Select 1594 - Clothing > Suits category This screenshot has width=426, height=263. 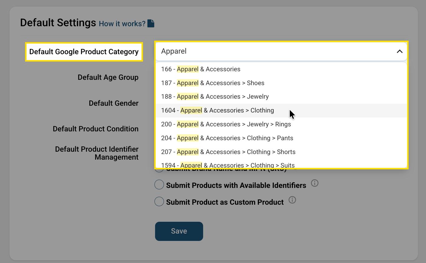228,165
